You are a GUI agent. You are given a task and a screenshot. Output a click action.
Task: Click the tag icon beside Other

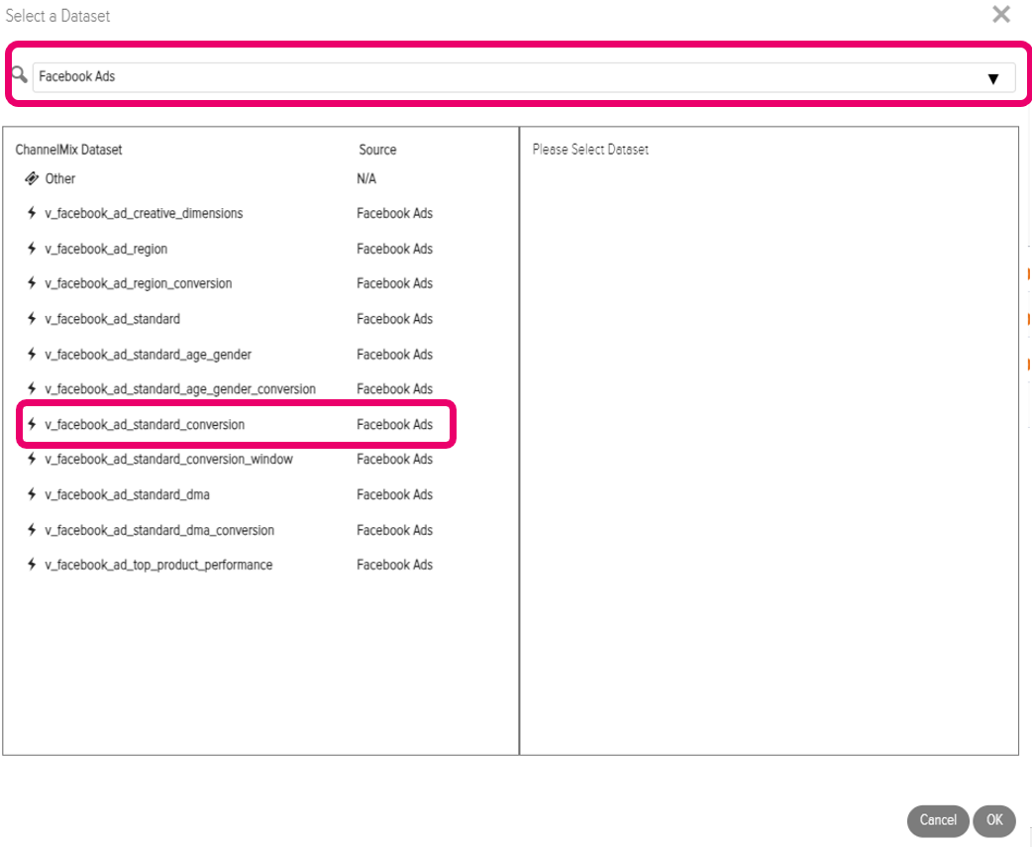point(32,178)
